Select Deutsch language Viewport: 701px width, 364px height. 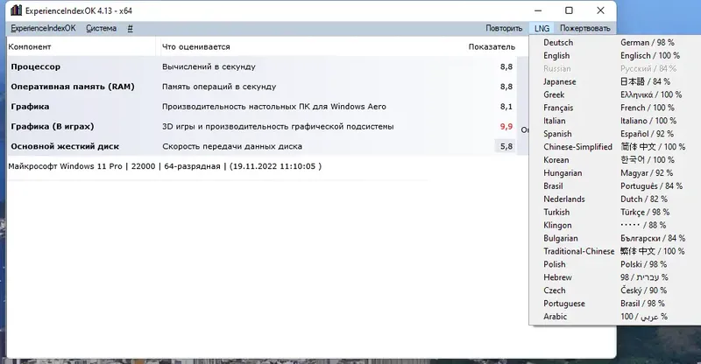pyautogui.click(x=615, y=42)
